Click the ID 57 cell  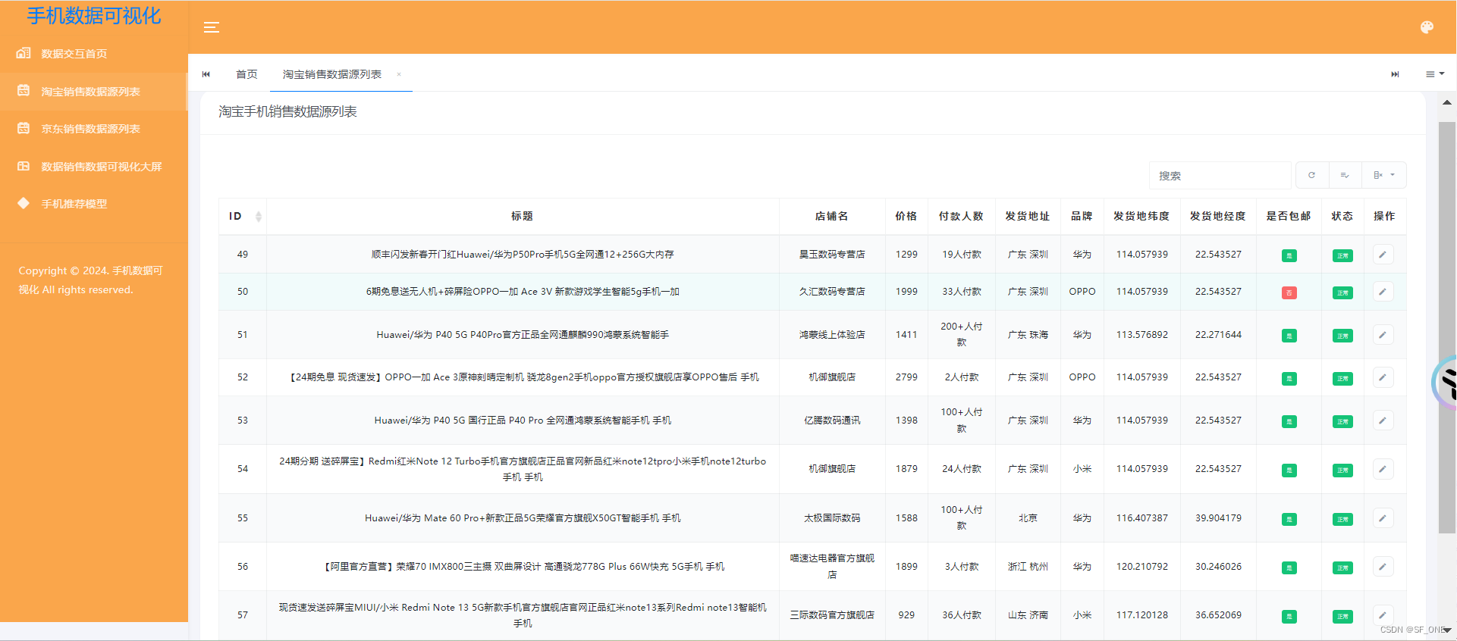[243, 615]
